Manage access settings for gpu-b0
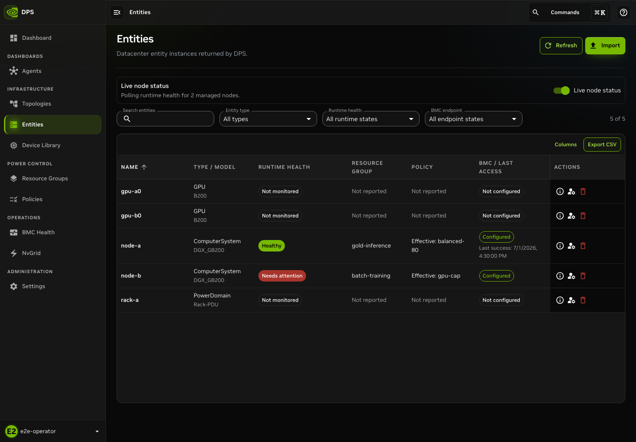The width and height of the screenshot is (636, 442). 572,216
